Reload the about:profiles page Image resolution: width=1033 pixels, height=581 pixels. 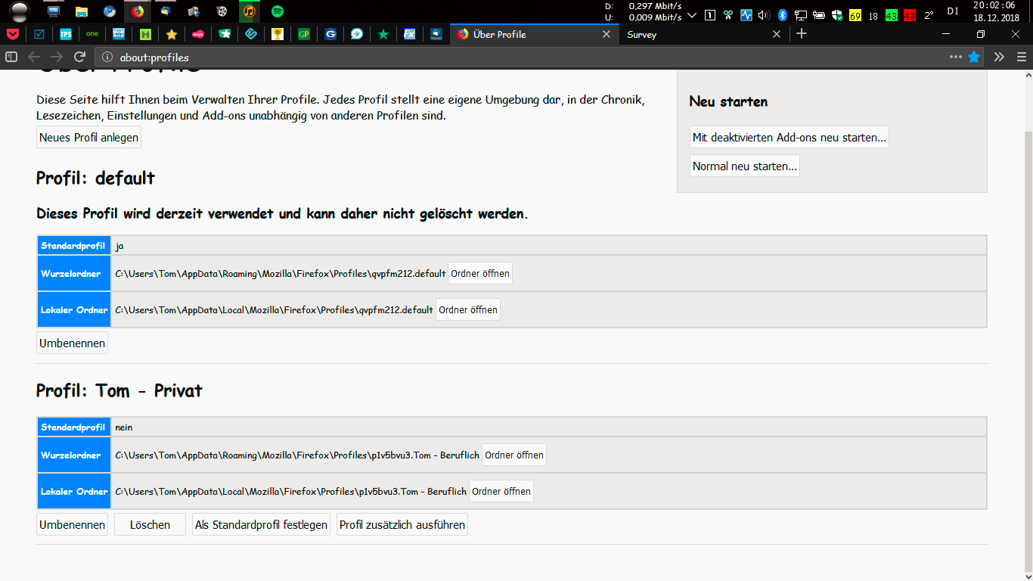(79, 57)
